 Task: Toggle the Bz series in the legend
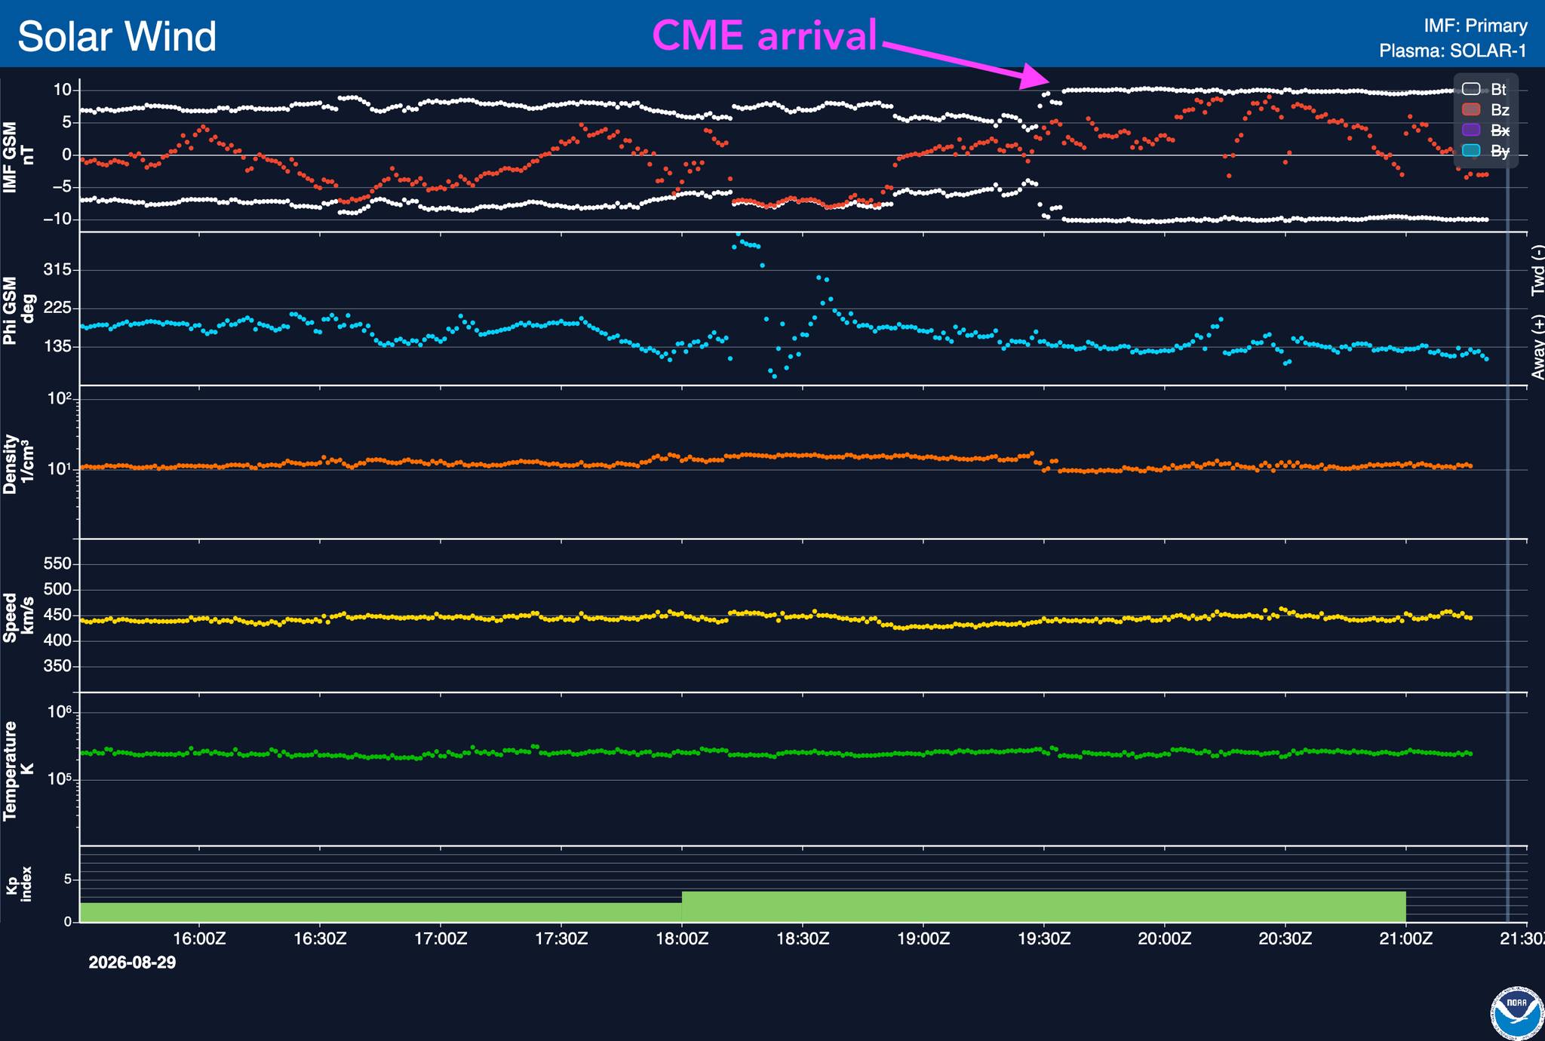coord(1484,110)
